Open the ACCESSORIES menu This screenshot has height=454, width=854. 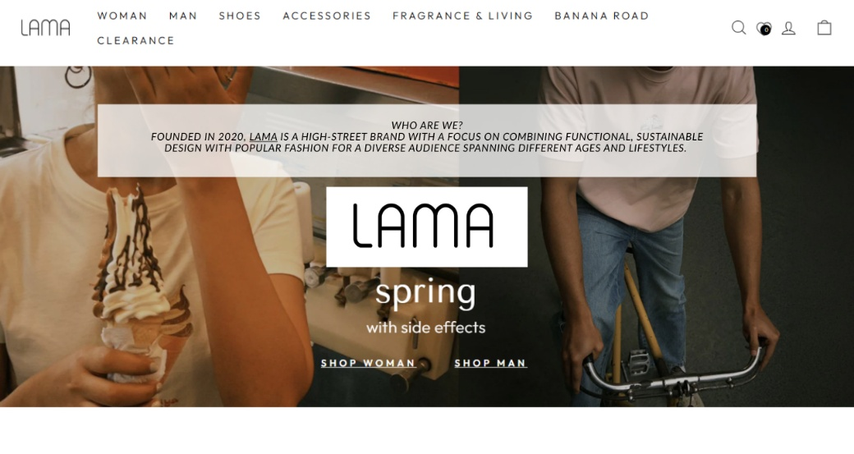(x=327, y=16)
